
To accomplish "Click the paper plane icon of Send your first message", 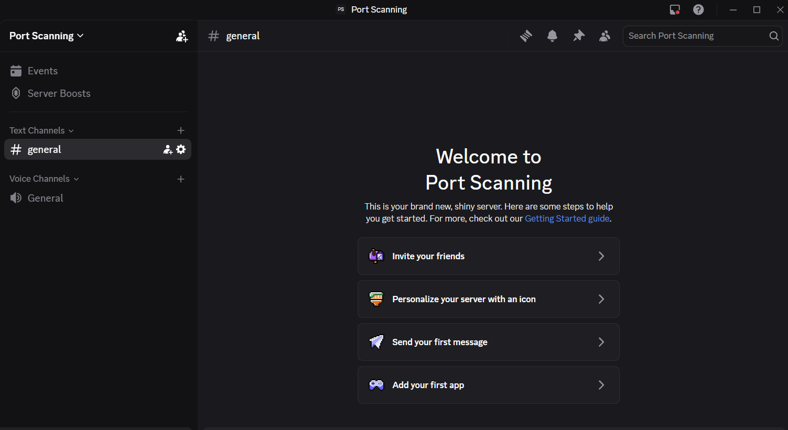I will [x=376, y=342].
